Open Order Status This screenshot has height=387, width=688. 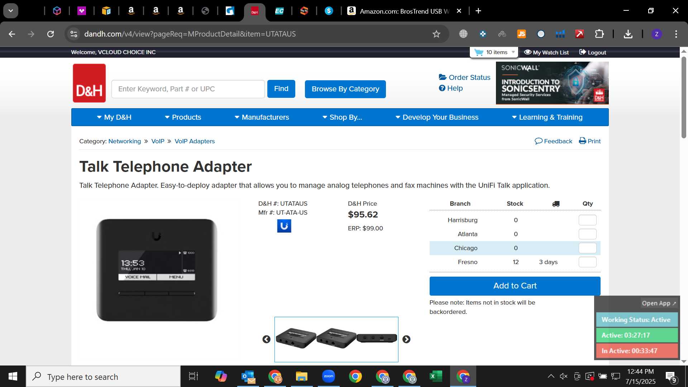coord(465,77)
